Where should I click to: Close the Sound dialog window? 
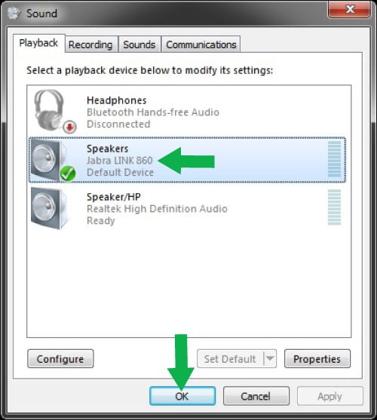pyautogui.click(x=349, y=9)
